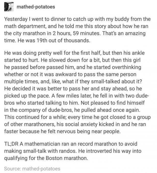This screenshot has width=157, height=173.
Task: Click the line "qualifying for the Boston marathon."
Action: [x=46, y=158]
